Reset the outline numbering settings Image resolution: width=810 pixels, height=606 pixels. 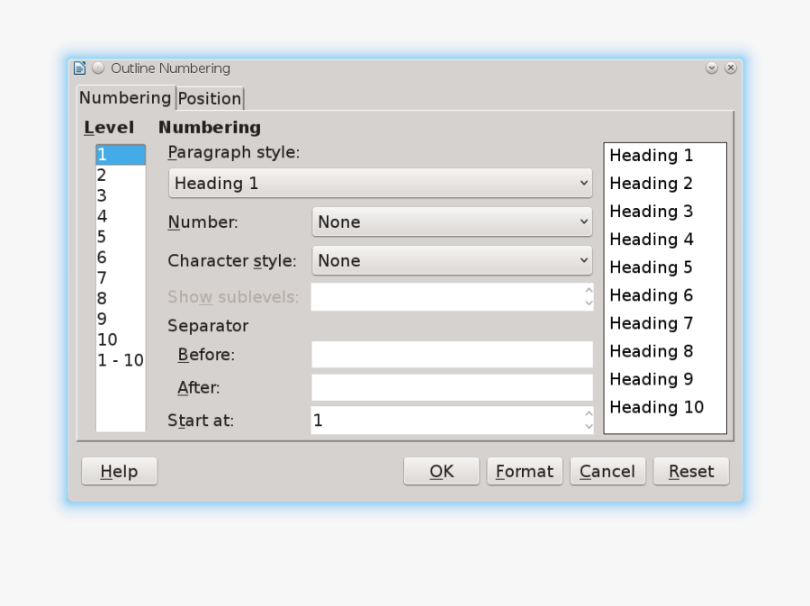coord(690,471)
